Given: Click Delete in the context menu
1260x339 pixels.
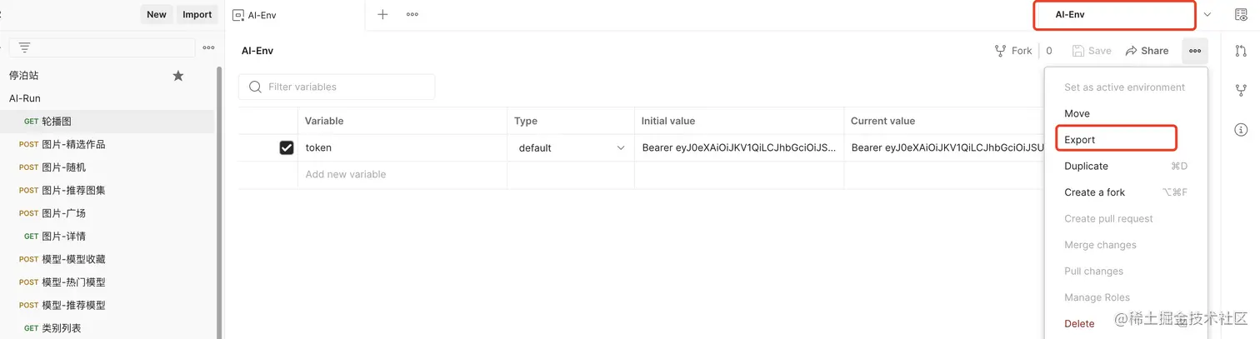Looking at the screenshot, I should point(1079,323).
